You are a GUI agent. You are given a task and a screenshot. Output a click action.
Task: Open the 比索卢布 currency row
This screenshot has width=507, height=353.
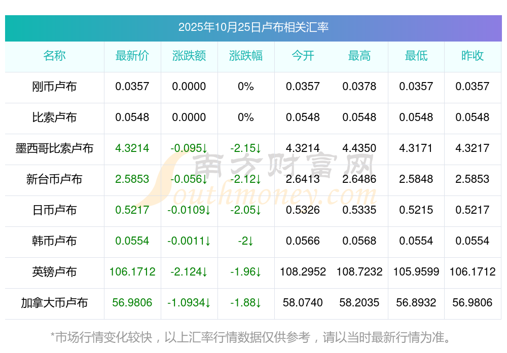[x=54, y=117]
